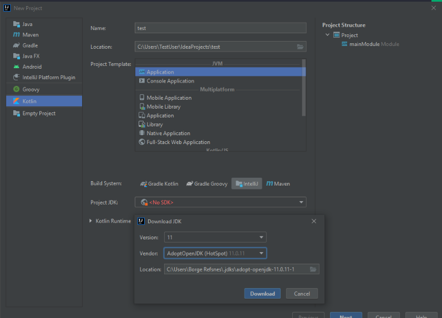Image resolution: width=442 pixels, height=318 pixels.
Task: Choose Android project type
Action: (44, 66)
